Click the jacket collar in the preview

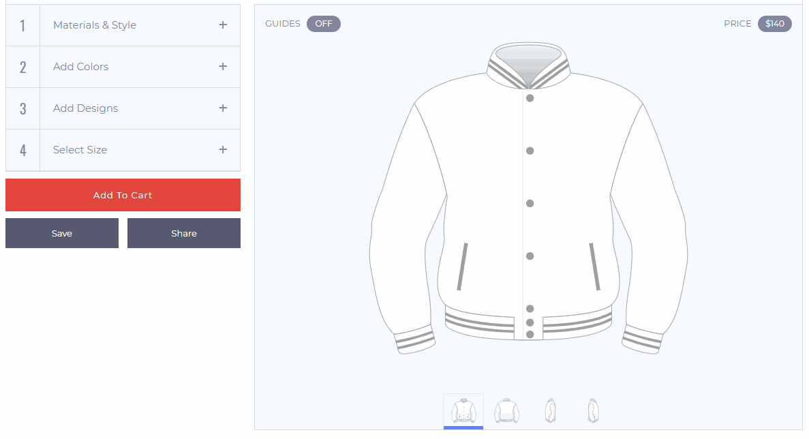528,65
